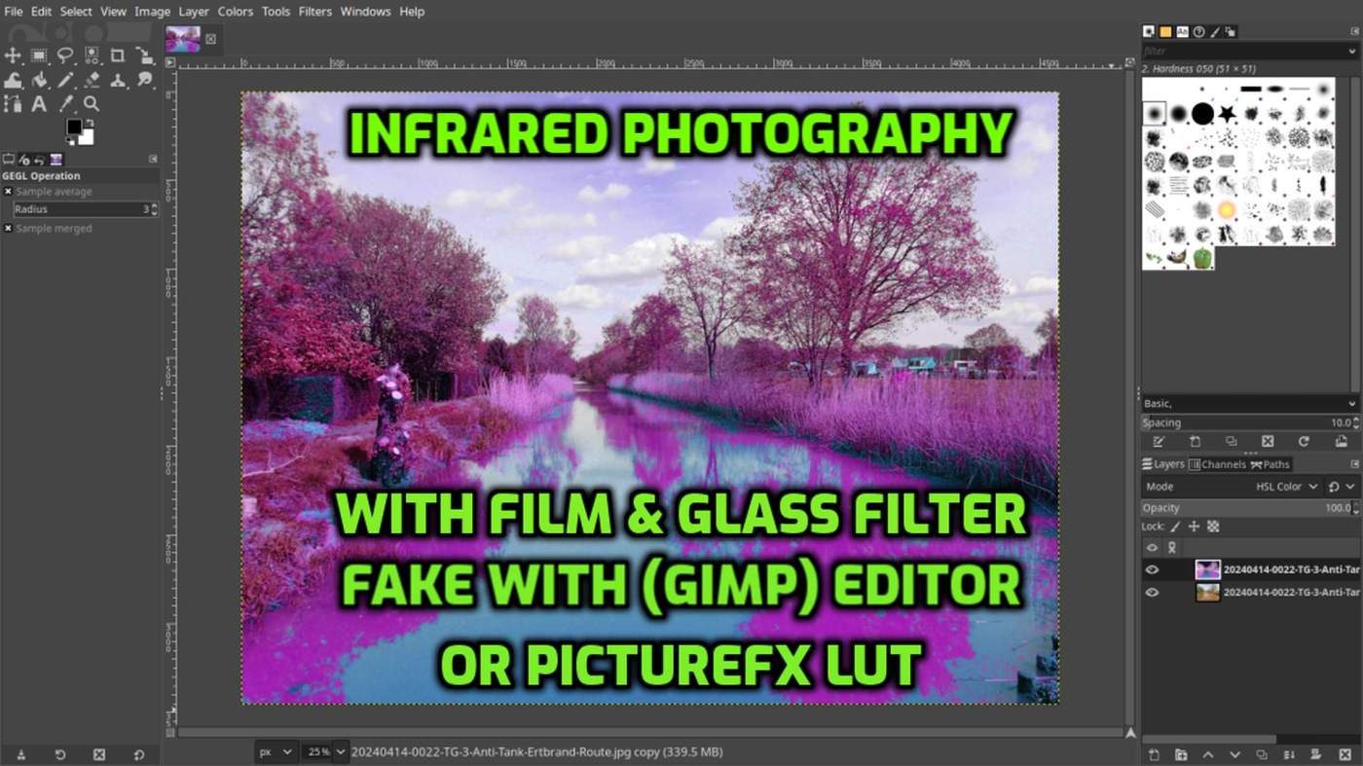Open the Layer menu
The image size is (1363, 766).
pos(194,12)
